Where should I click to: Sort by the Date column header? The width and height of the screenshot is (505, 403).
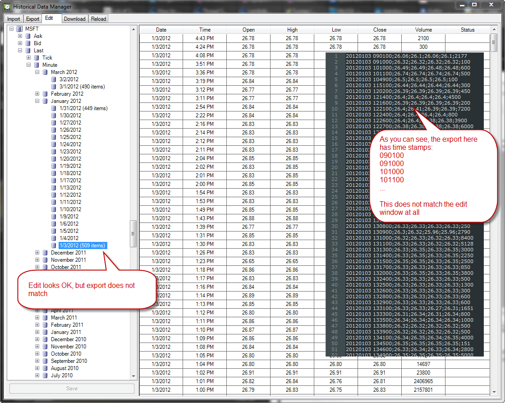pos(161,30)
